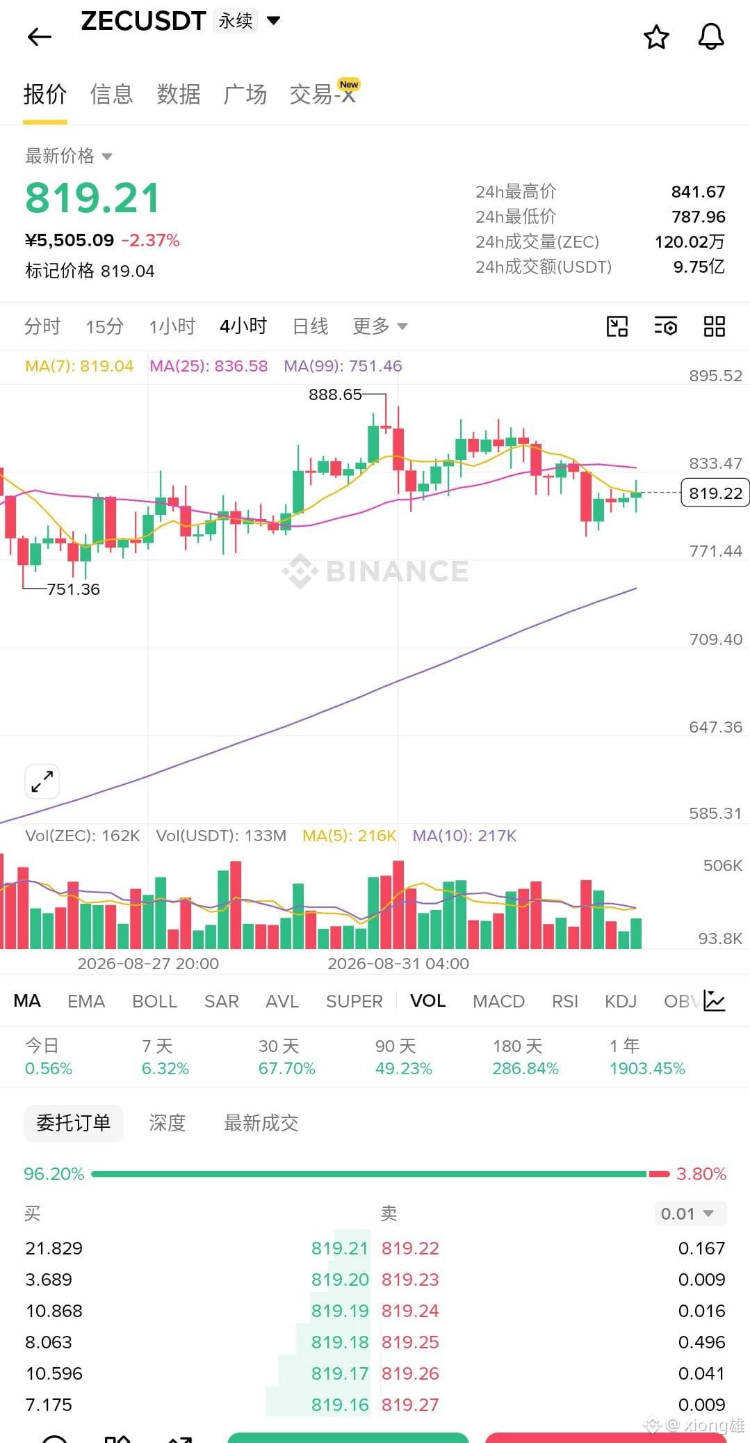Tap the back arrow icon
Screen dimensions: 750x1443
click(40, 37)
